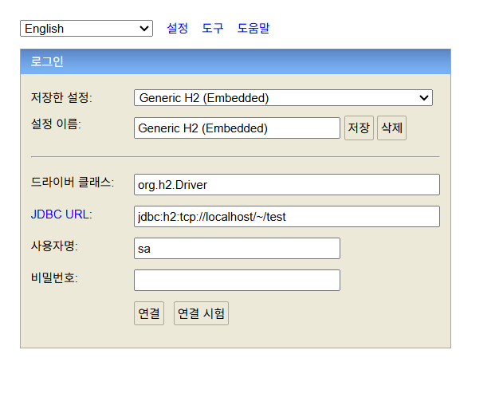This screenshot has height=401, width=499.
Task: Click the 비밀번호: label
Action: 54,278
